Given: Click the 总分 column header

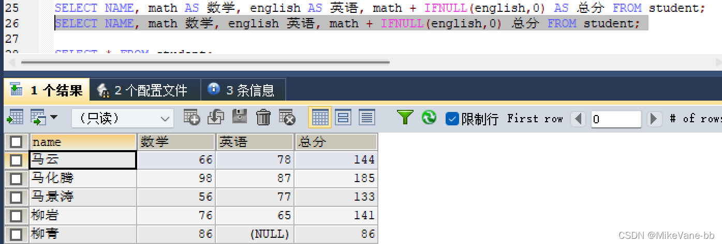Looking at the screenshot, I should coord(336,142).
